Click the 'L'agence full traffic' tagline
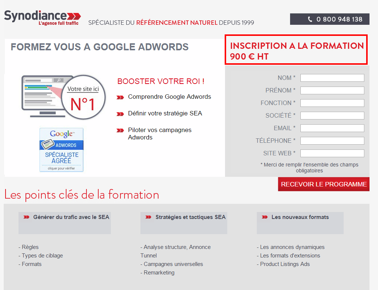This screenshot has height=290, width=378. click(59, 23)
